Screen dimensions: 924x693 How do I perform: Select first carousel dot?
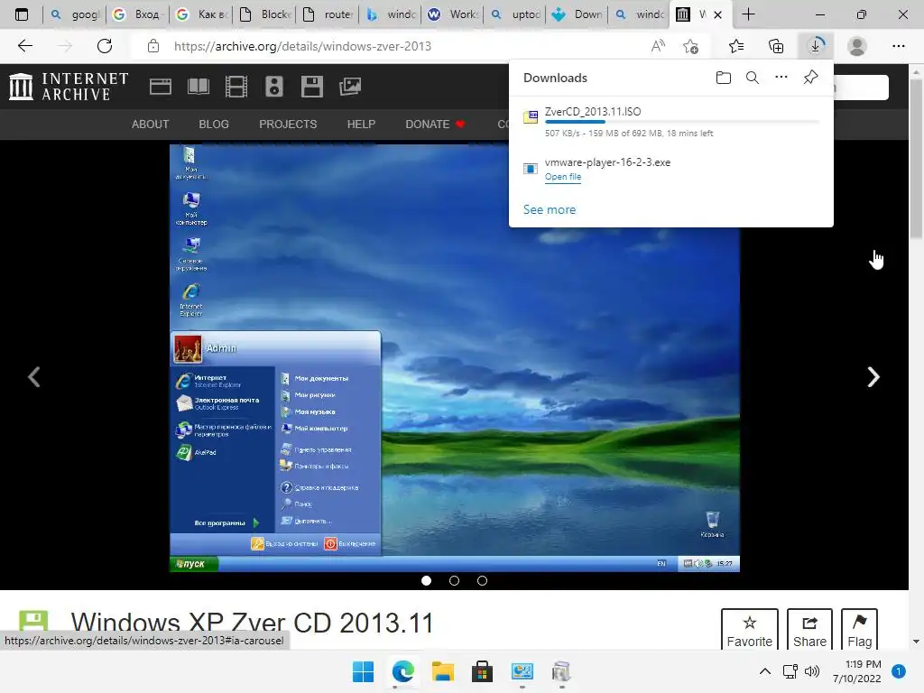point(427,581)
